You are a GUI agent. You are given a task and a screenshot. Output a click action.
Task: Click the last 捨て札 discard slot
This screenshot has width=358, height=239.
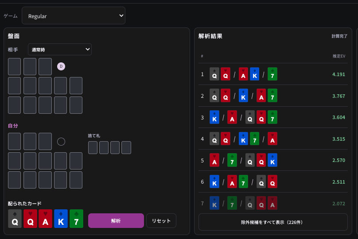(126, 147)
